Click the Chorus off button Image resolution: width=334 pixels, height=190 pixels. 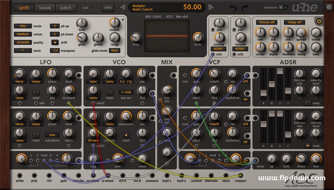coord(266,22)
